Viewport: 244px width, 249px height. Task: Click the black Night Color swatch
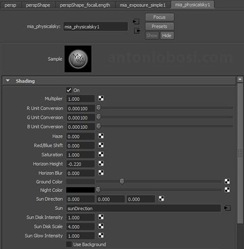click(x=81, y=190)
